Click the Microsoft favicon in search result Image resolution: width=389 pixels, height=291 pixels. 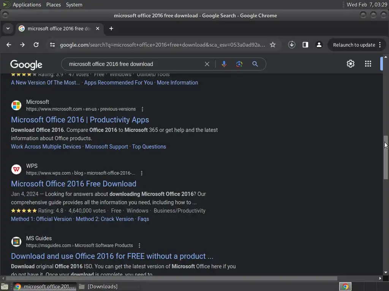click(16, 105)
